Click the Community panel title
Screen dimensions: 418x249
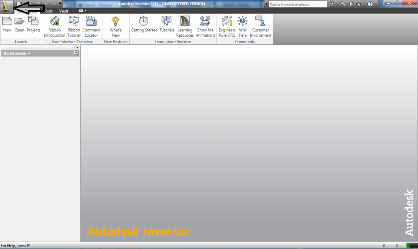click(245, 42)
